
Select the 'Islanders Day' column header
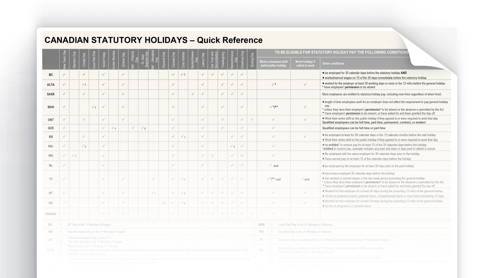pyautogui.click(x=74, y=59)
